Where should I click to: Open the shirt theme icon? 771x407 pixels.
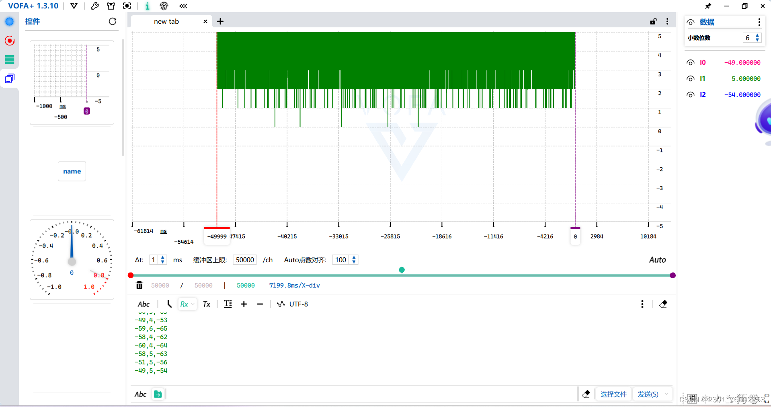click(111, 6)
